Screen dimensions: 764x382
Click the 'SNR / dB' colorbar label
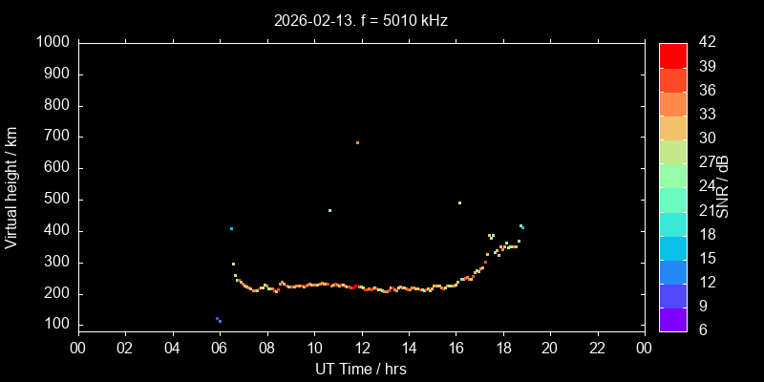723,186
